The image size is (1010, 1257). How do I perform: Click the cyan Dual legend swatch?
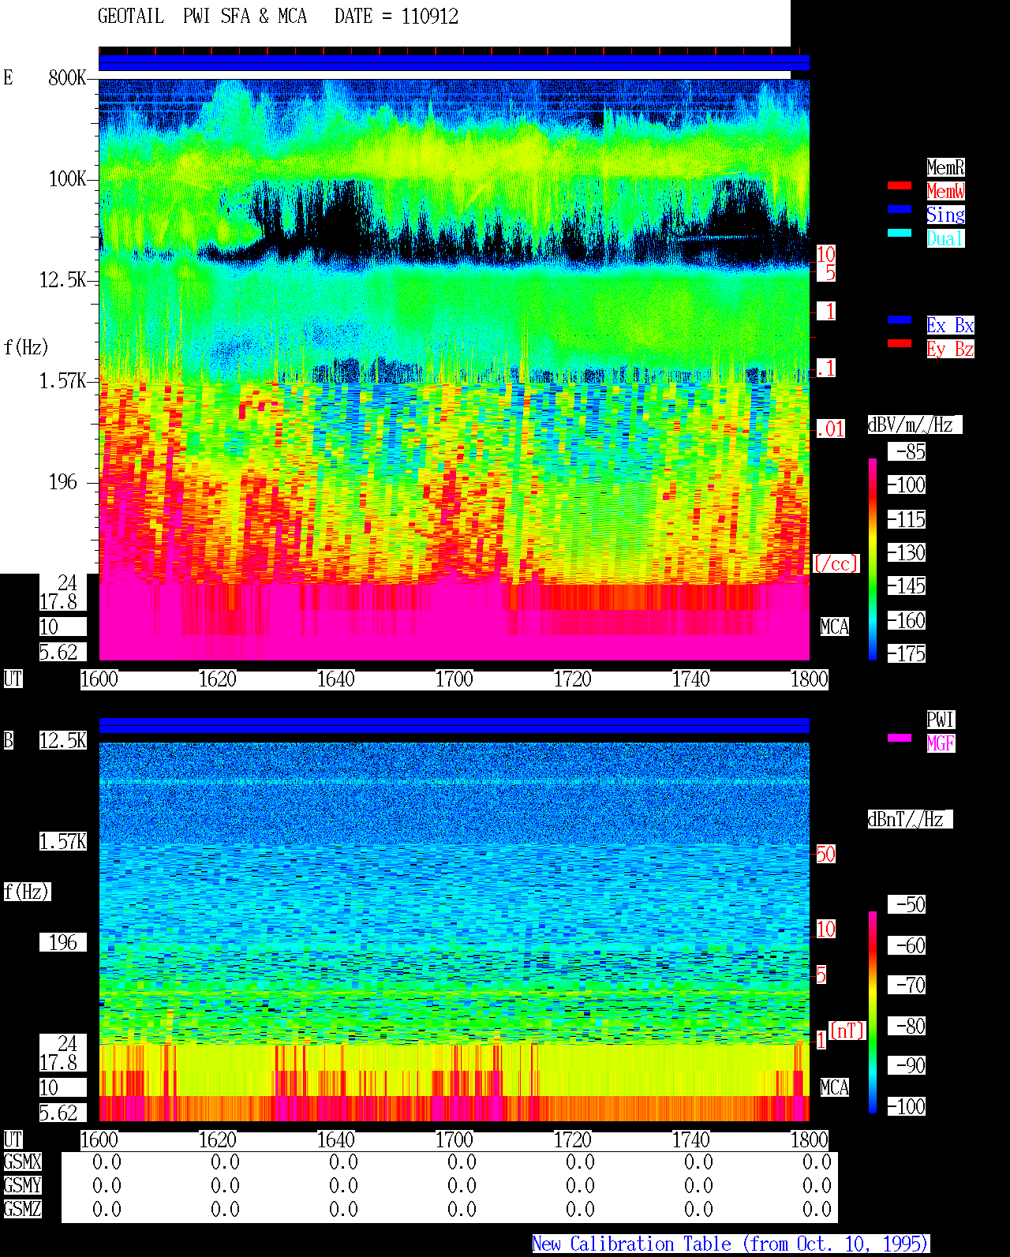point(900,233)
